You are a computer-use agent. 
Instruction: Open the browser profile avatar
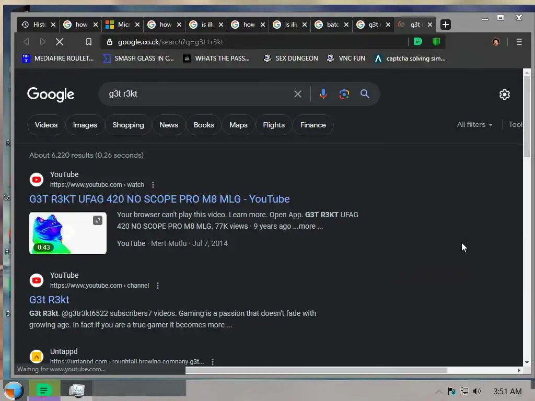(496, 42)
